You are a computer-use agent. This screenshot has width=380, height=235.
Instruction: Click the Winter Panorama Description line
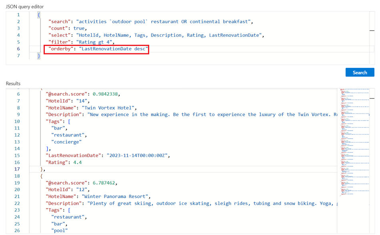tap(192, 203)
